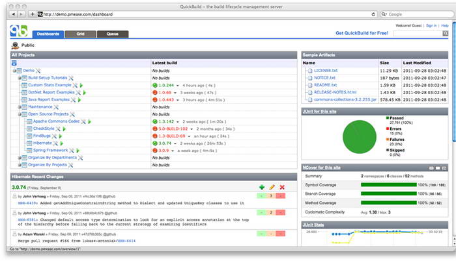Open the NCover for this site header link
456x261 pixels.
pyautogui.click(x=321, y=168)
